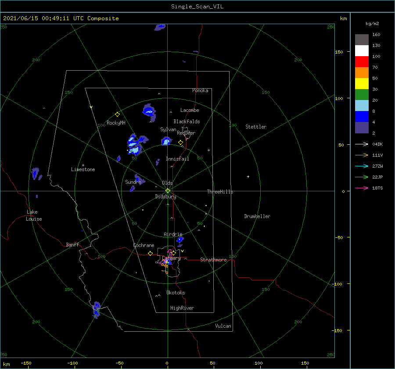Viewport: 395px width, 369px height.
Task: Click the yellow V marker northeast of Calgary
Action: [x=182, y=251]
